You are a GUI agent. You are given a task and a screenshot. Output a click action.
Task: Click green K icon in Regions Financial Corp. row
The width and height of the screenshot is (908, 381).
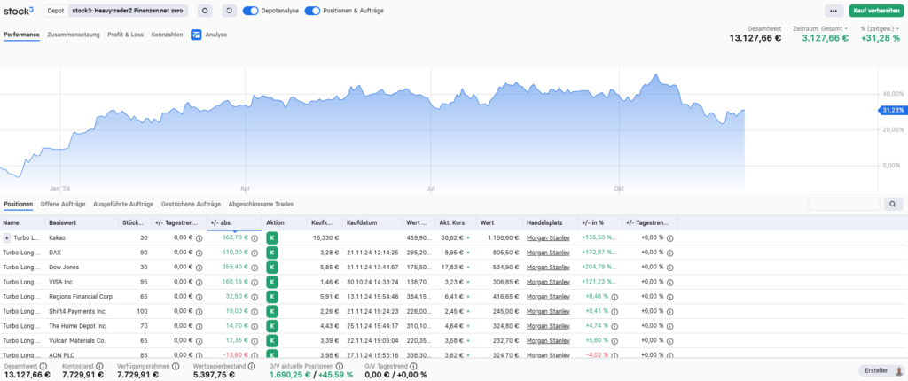[x=272, y=297]
